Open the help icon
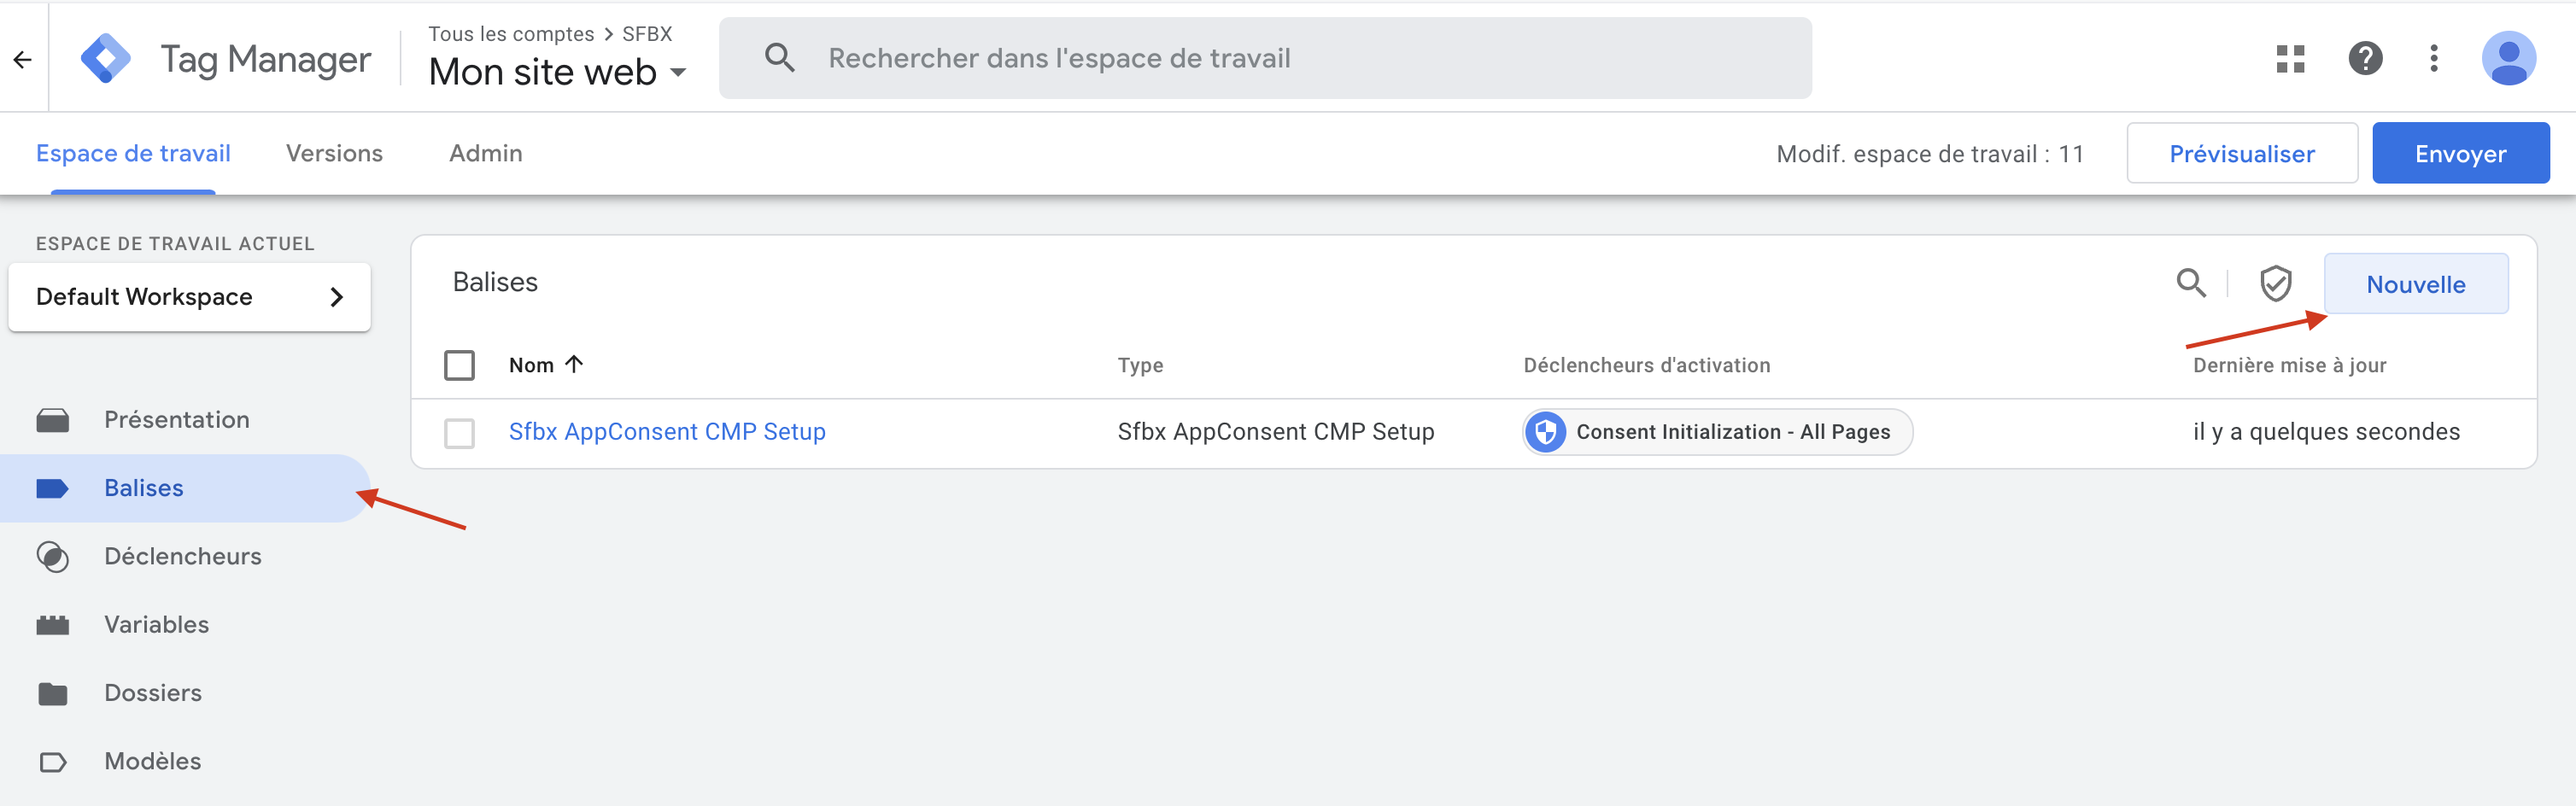Viewport: 2576px width, 806px height. pos(2366,58)
